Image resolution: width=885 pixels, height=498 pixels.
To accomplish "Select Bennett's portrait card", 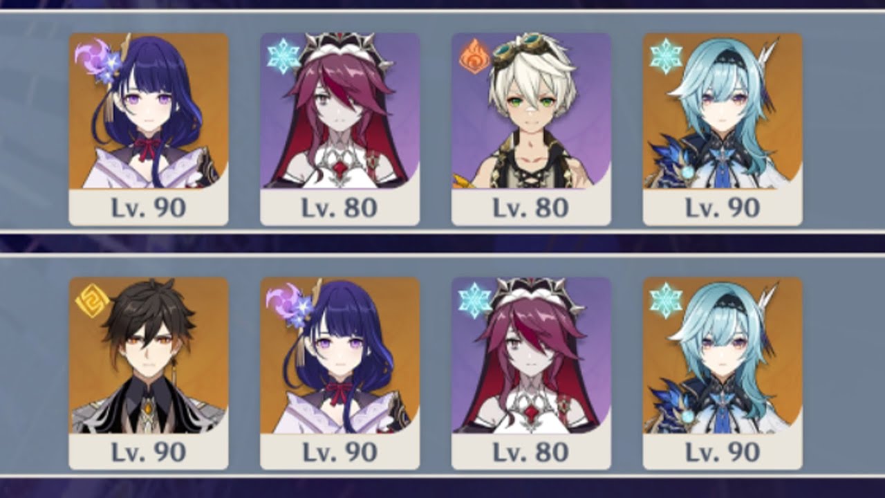I will pyautogui.click(x=531, y=111).
